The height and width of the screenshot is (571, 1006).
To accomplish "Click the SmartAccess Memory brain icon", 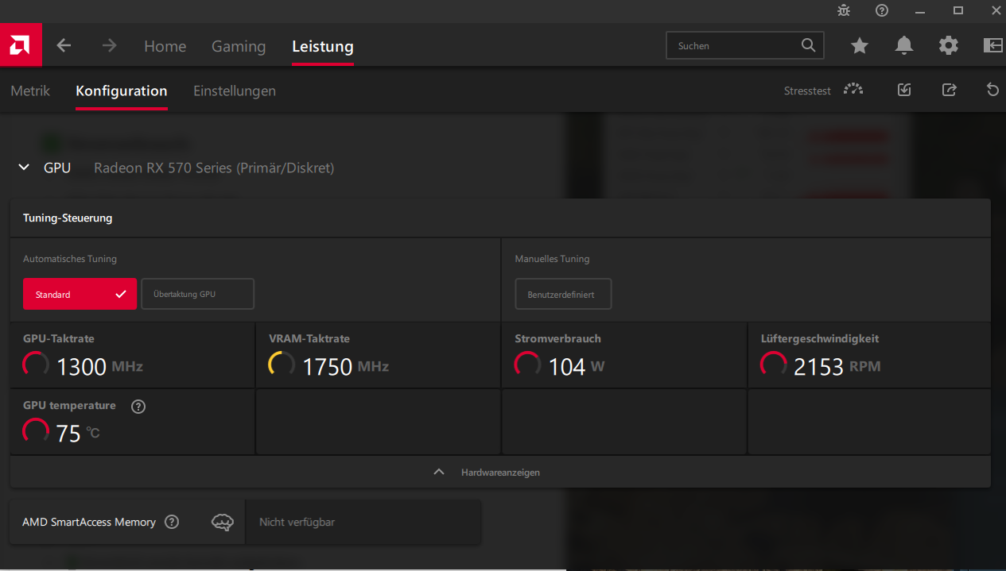I will (223, 522).
